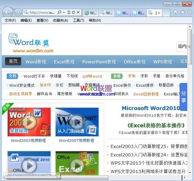Open Excel2003入门动画教程24 article
This screenshot has width=194, height=181.
(149, 155)
